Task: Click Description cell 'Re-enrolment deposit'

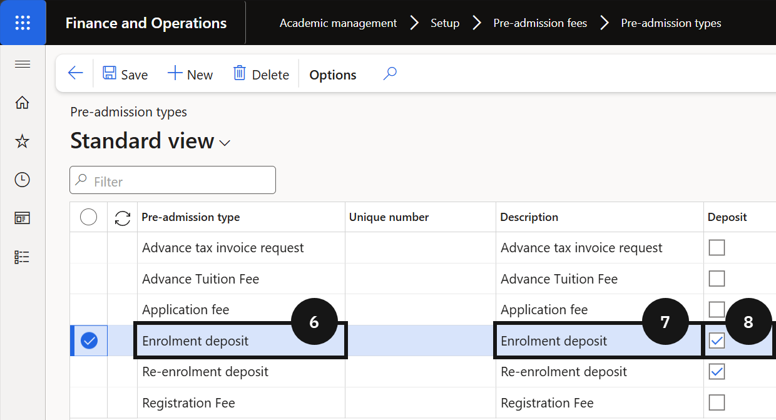Action: pyautogui.click(x=600, y=371)
